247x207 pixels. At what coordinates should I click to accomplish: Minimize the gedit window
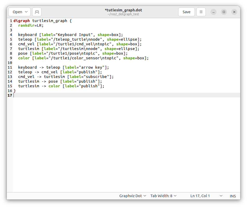coord(214,12)
